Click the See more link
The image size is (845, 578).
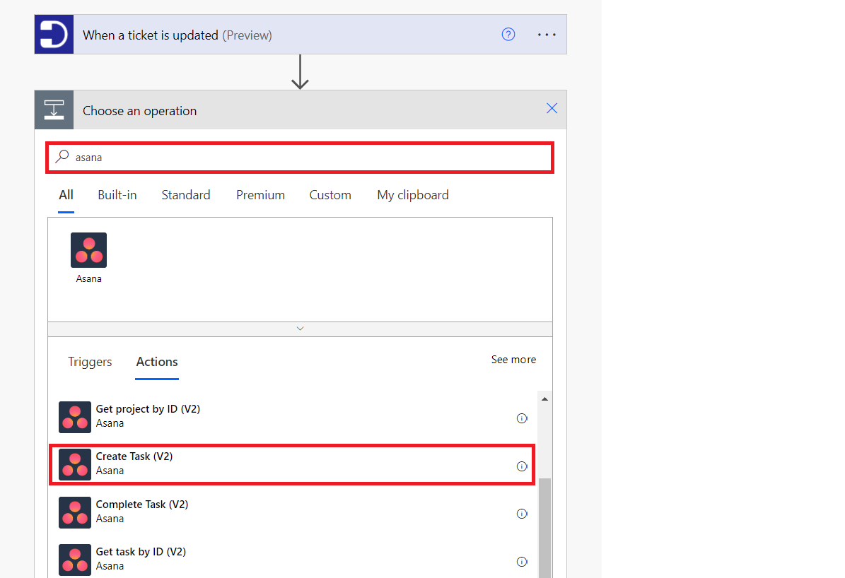[513, 359]
